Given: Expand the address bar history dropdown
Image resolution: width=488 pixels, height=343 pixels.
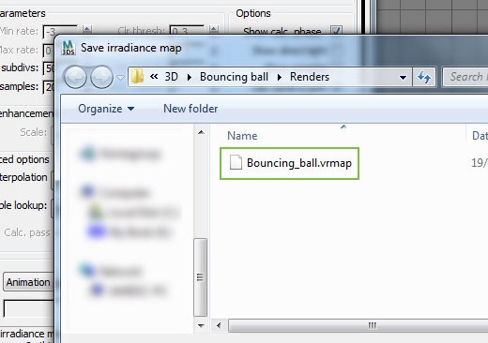Looking at the screenshot, I should 403,77.
